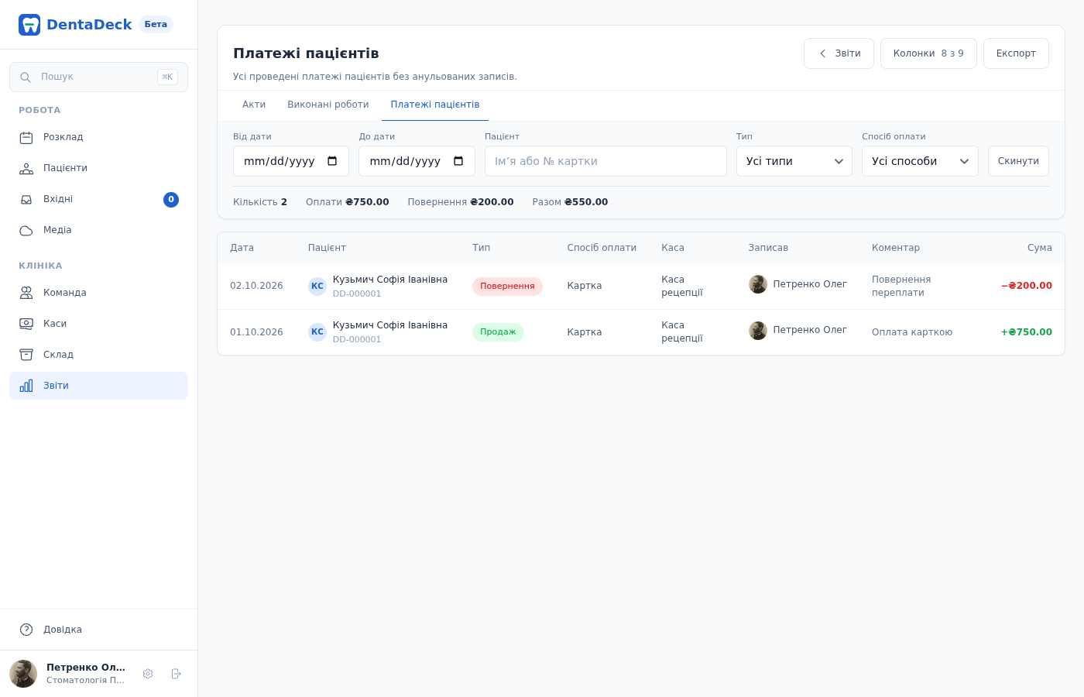Switch to the Виконані роботи tab

pyautogui.click(x=328, y=105)
